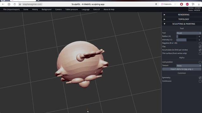Open the History menu

pos(35,9)
